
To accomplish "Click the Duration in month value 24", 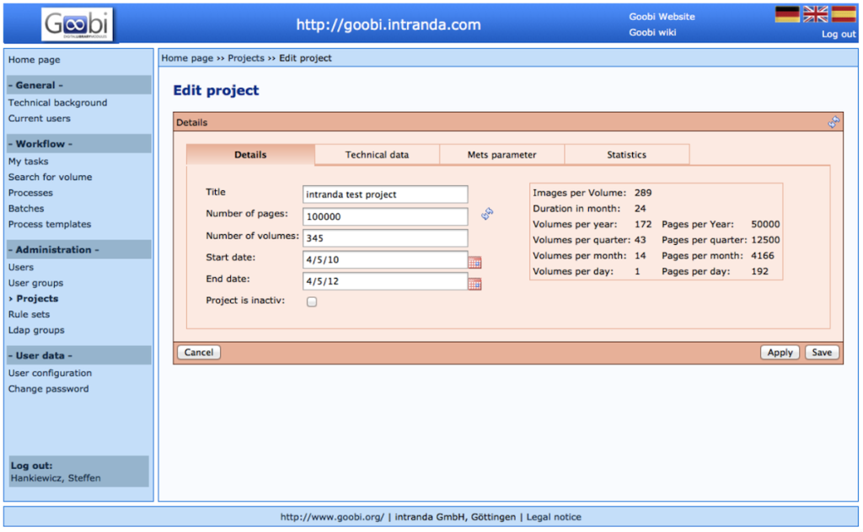I will pos(641,209).
